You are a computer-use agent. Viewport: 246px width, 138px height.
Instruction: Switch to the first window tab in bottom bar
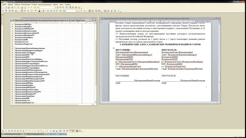[12, 134]
